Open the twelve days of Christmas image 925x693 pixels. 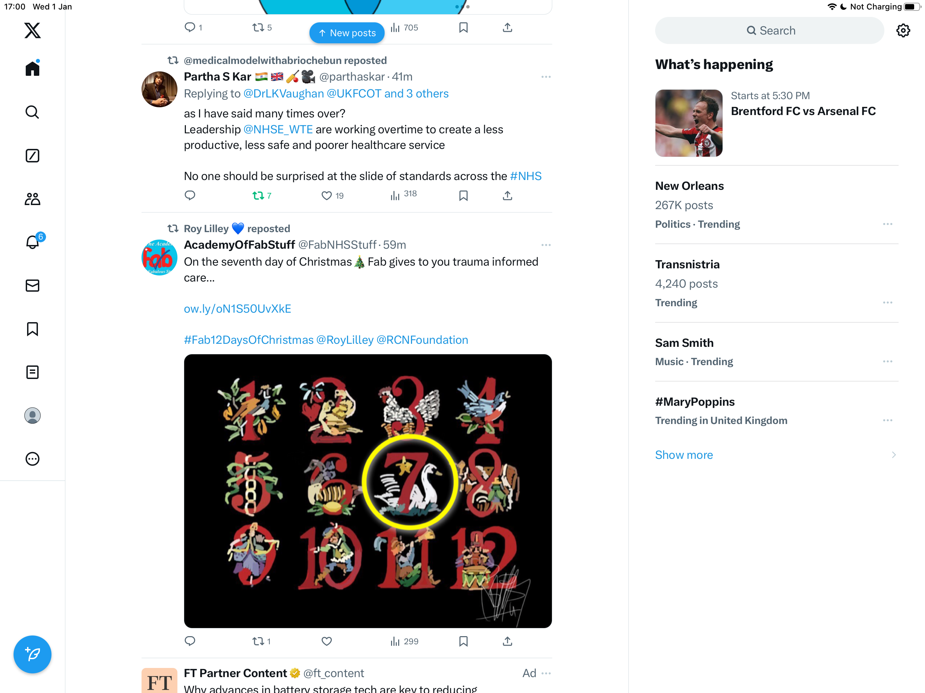(x=368, y=491)
